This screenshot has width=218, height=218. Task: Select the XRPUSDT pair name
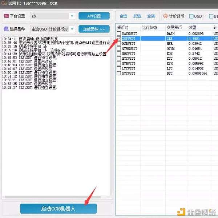pos(129,39)
